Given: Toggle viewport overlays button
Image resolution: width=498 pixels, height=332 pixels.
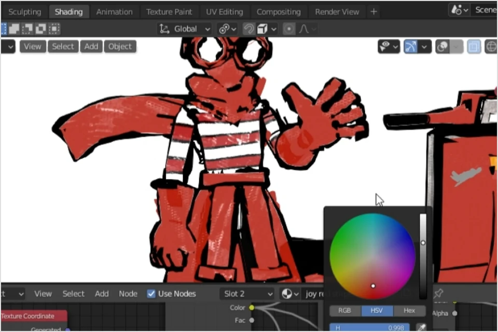Looking at the screenshot, I should tap(442, 47).
